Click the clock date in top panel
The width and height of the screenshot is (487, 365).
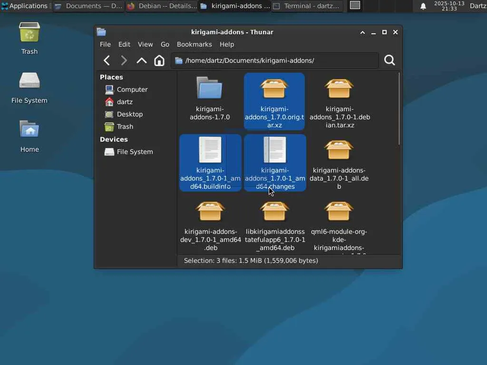[x=449, y=6]
